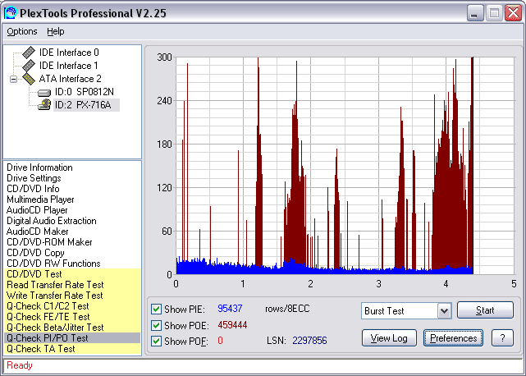The width and height of the screenshot is (526, 376).
Task: Open CD/DVD Copy function
Action: (x=35, y=253)
